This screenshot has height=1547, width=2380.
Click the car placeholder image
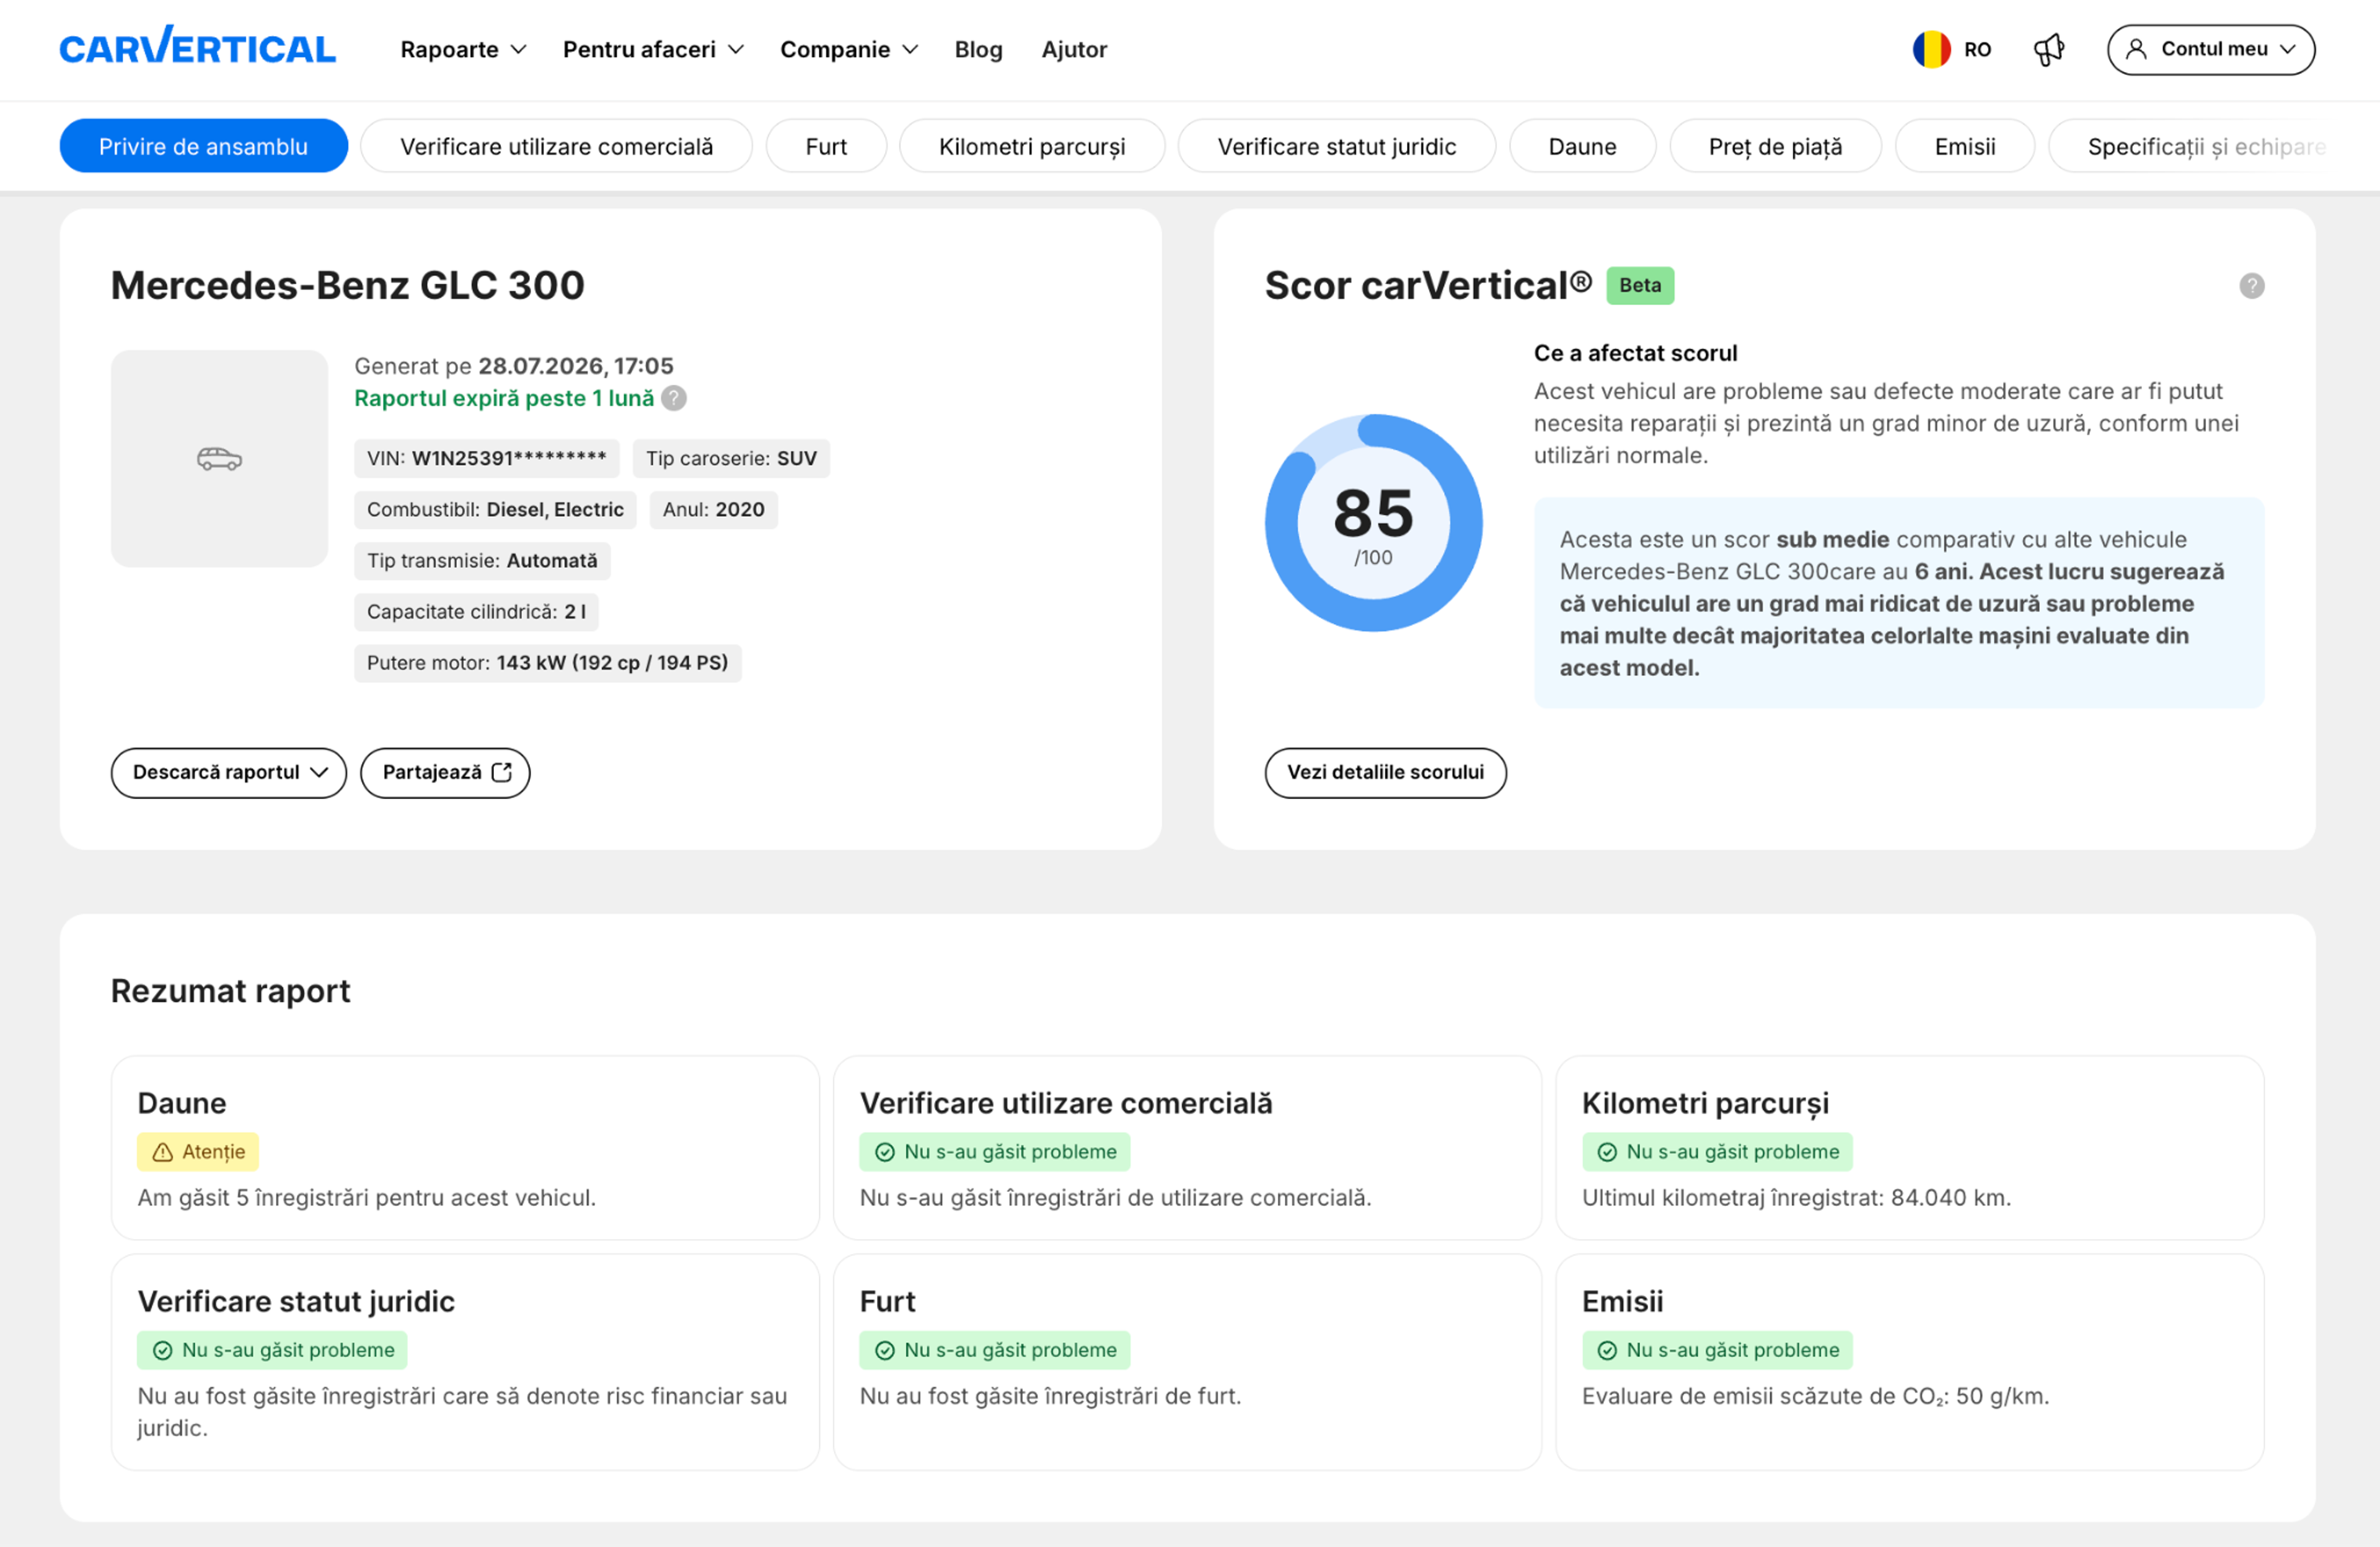219,458
